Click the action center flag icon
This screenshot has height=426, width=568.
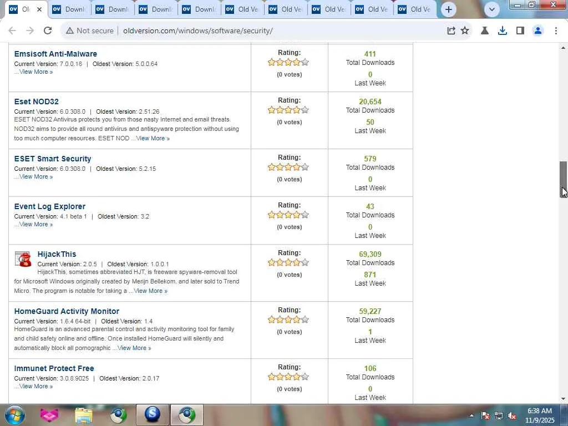pyautogui.click(x=485, y=416)
